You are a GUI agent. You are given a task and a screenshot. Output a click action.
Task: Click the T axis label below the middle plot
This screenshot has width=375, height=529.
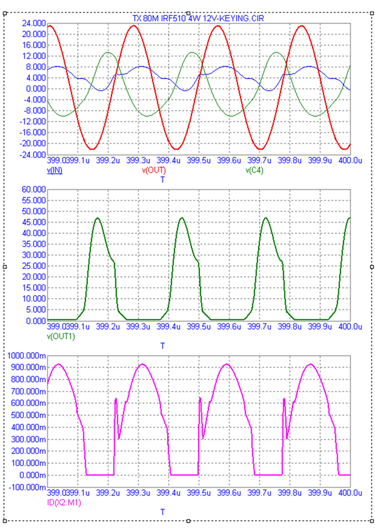click(162, 346)
